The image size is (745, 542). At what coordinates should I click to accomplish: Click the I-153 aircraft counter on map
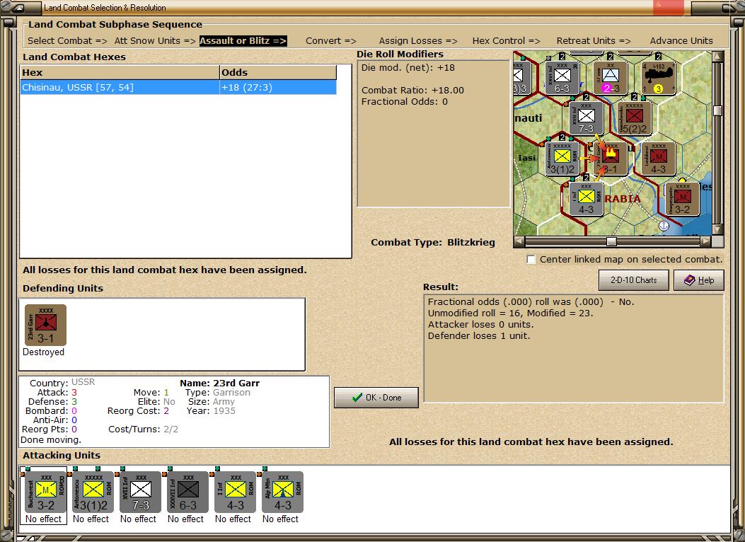(x=659, y=78)
